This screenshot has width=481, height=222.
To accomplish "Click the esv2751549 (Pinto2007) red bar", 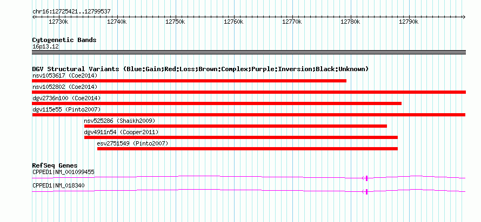I will pos(248,149).
